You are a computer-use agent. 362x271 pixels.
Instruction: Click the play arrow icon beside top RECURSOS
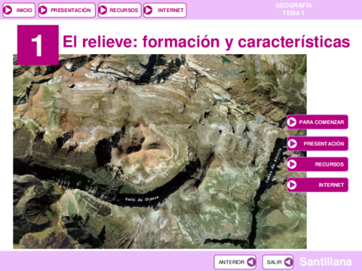pos(103,11)
